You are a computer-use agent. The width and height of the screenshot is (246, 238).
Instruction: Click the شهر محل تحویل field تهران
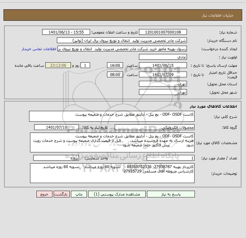coord(163,92)
